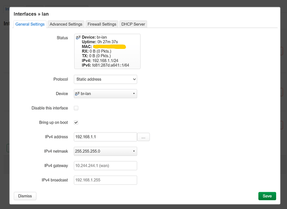Enable the Disable this interface checkbox
Viewport: 287px width, 209px height.
coord(76,108)
